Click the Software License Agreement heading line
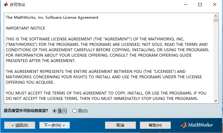 (52, 17)
